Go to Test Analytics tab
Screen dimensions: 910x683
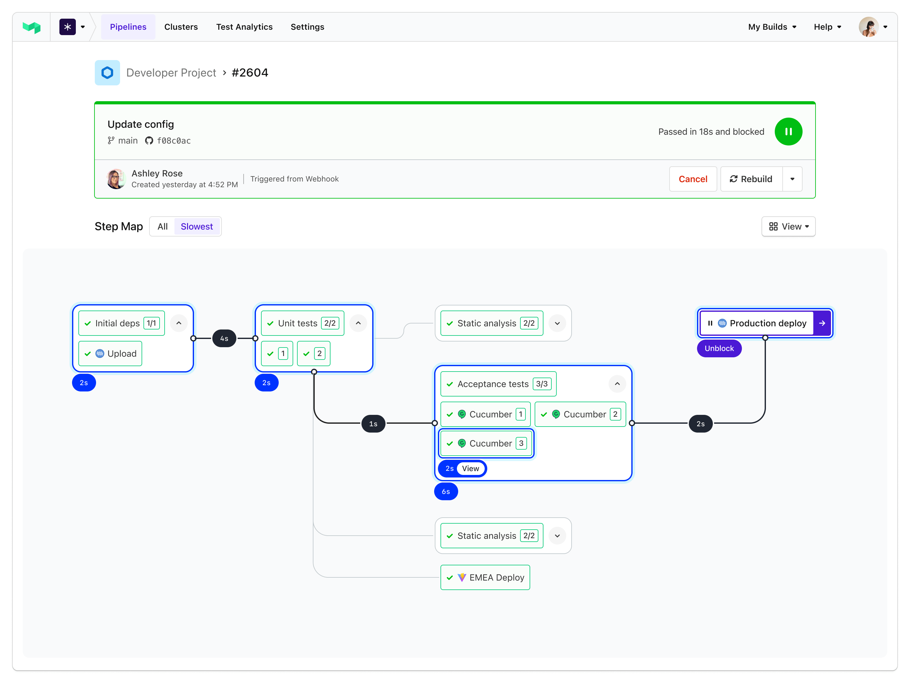[x=244, y=27]
